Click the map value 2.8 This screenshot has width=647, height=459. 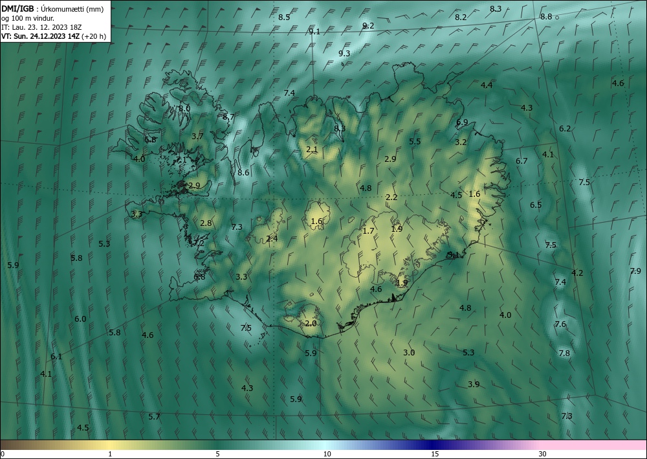pyautogui.click(x=206, y=223)
